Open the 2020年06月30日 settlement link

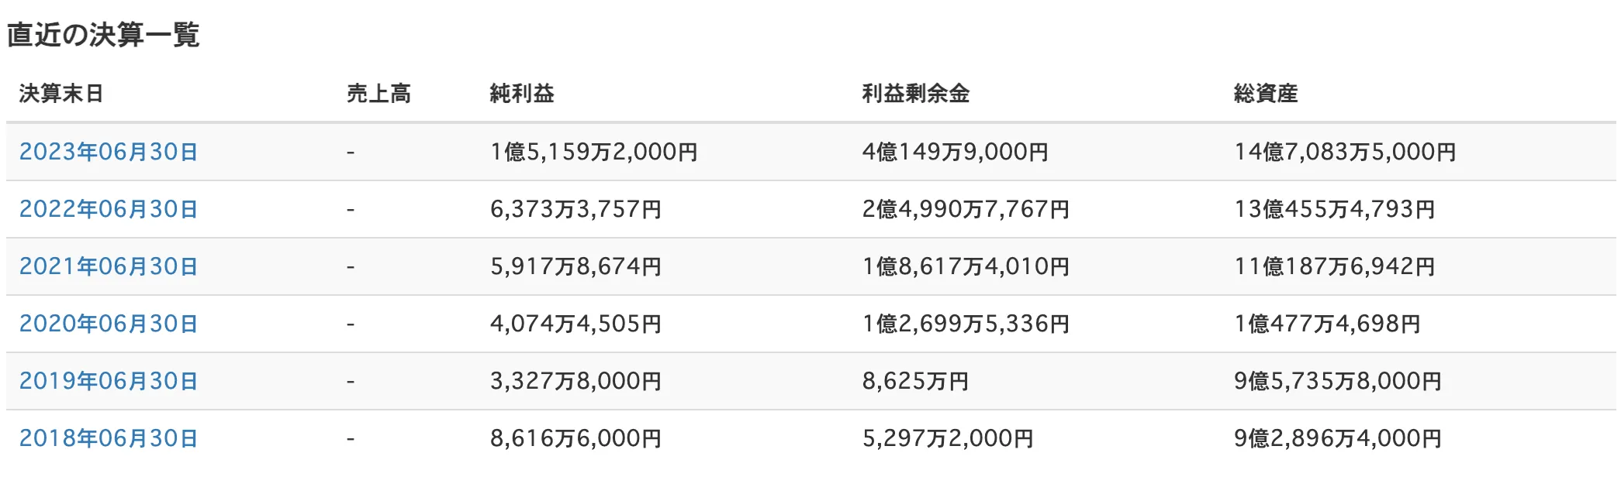109,324
